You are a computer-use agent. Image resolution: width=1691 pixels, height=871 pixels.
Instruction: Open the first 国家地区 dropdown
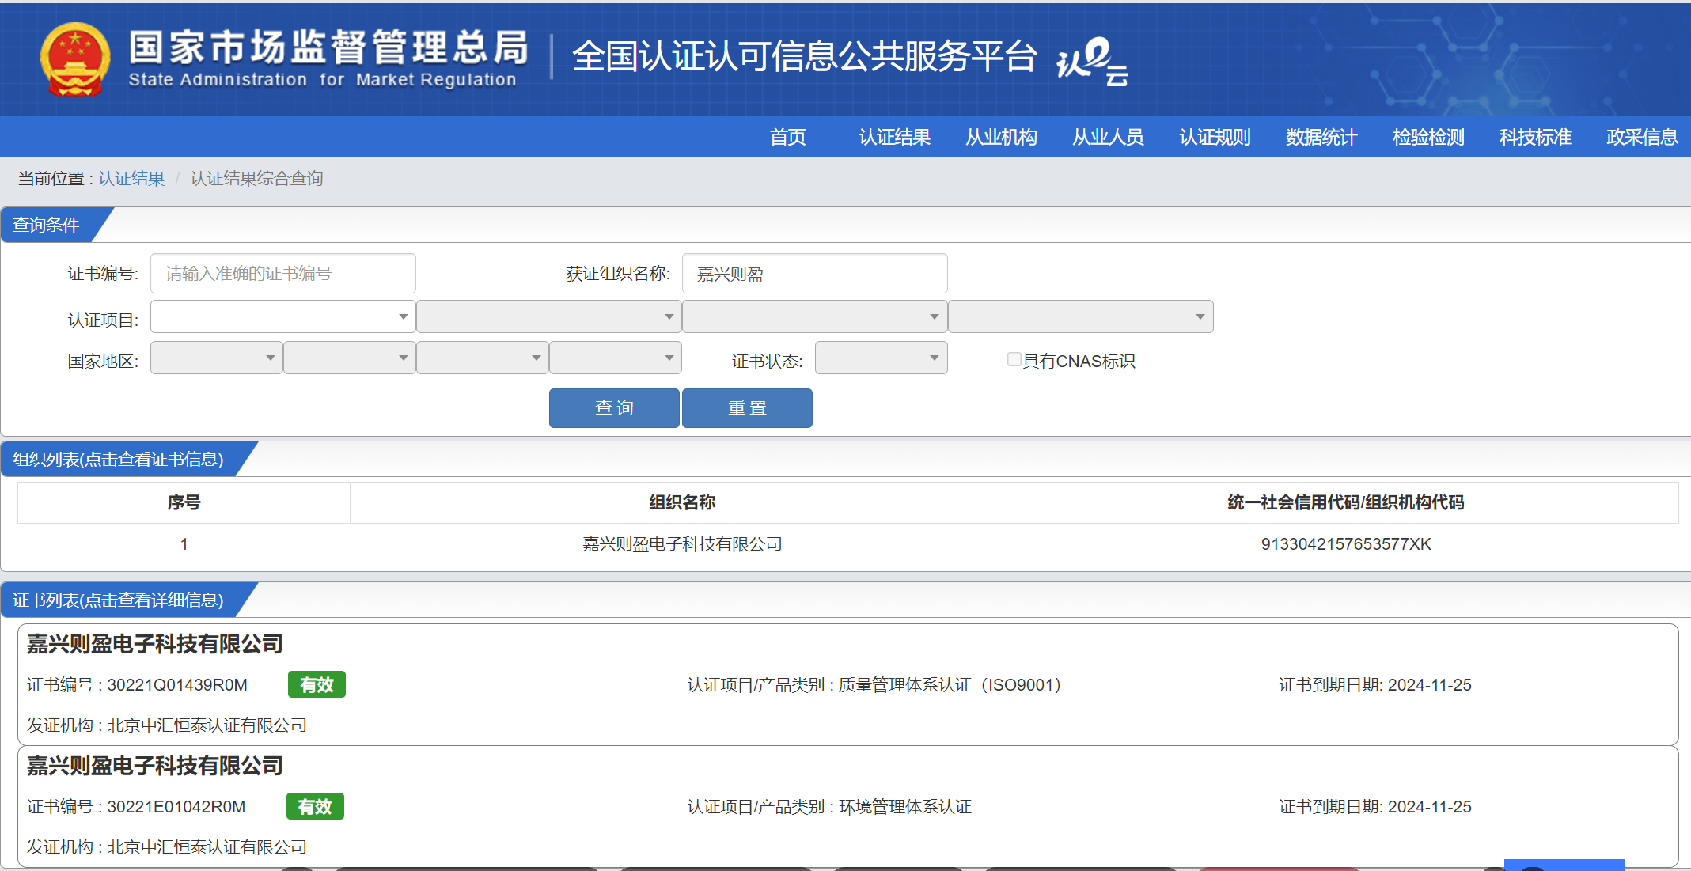click(x=217, y=358)
